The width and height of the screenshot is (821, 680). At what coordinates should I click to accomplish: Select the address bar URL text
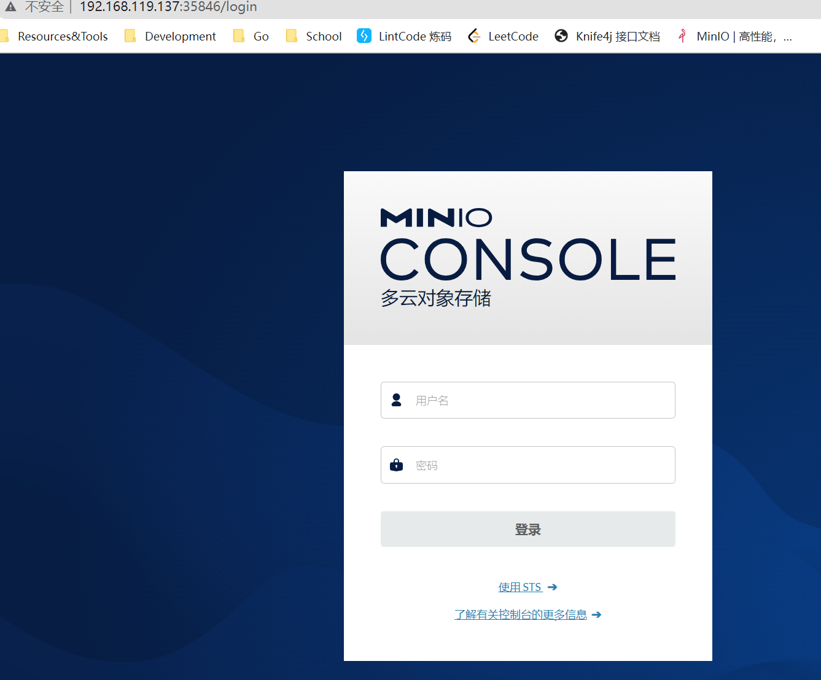[x=168, y=7]
